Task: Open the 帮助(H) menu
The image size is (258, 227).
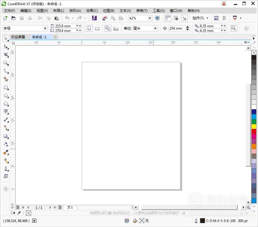Action: pyautogui.click(x=194, y=11)
